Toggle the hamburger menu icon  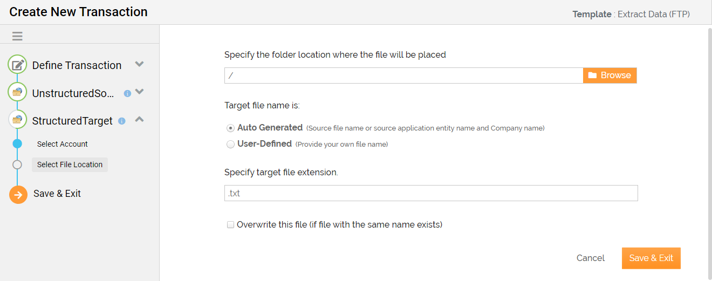pyautogui.click(x=17, y=36)
